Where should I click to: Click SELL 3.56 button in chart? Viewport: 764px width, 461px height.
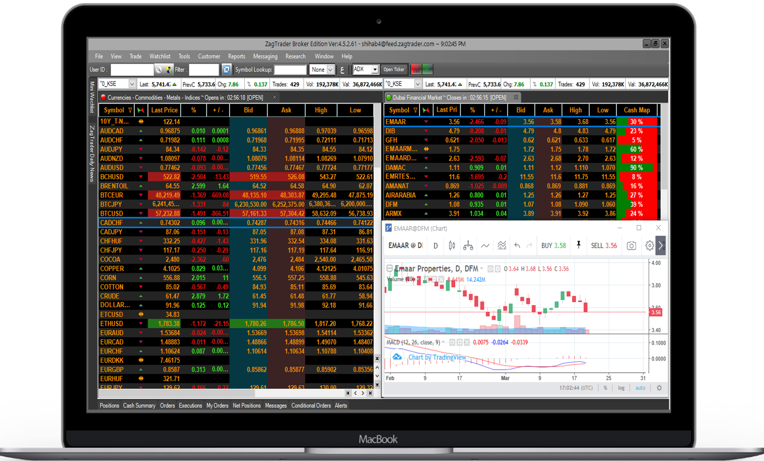[x=604, y=246]
